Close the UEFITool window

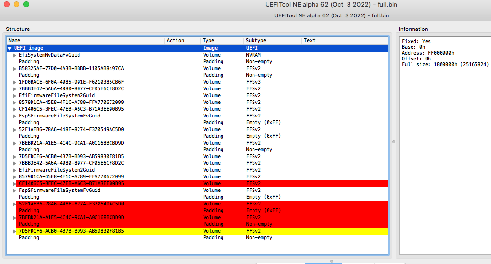click(x=7, y=4)
